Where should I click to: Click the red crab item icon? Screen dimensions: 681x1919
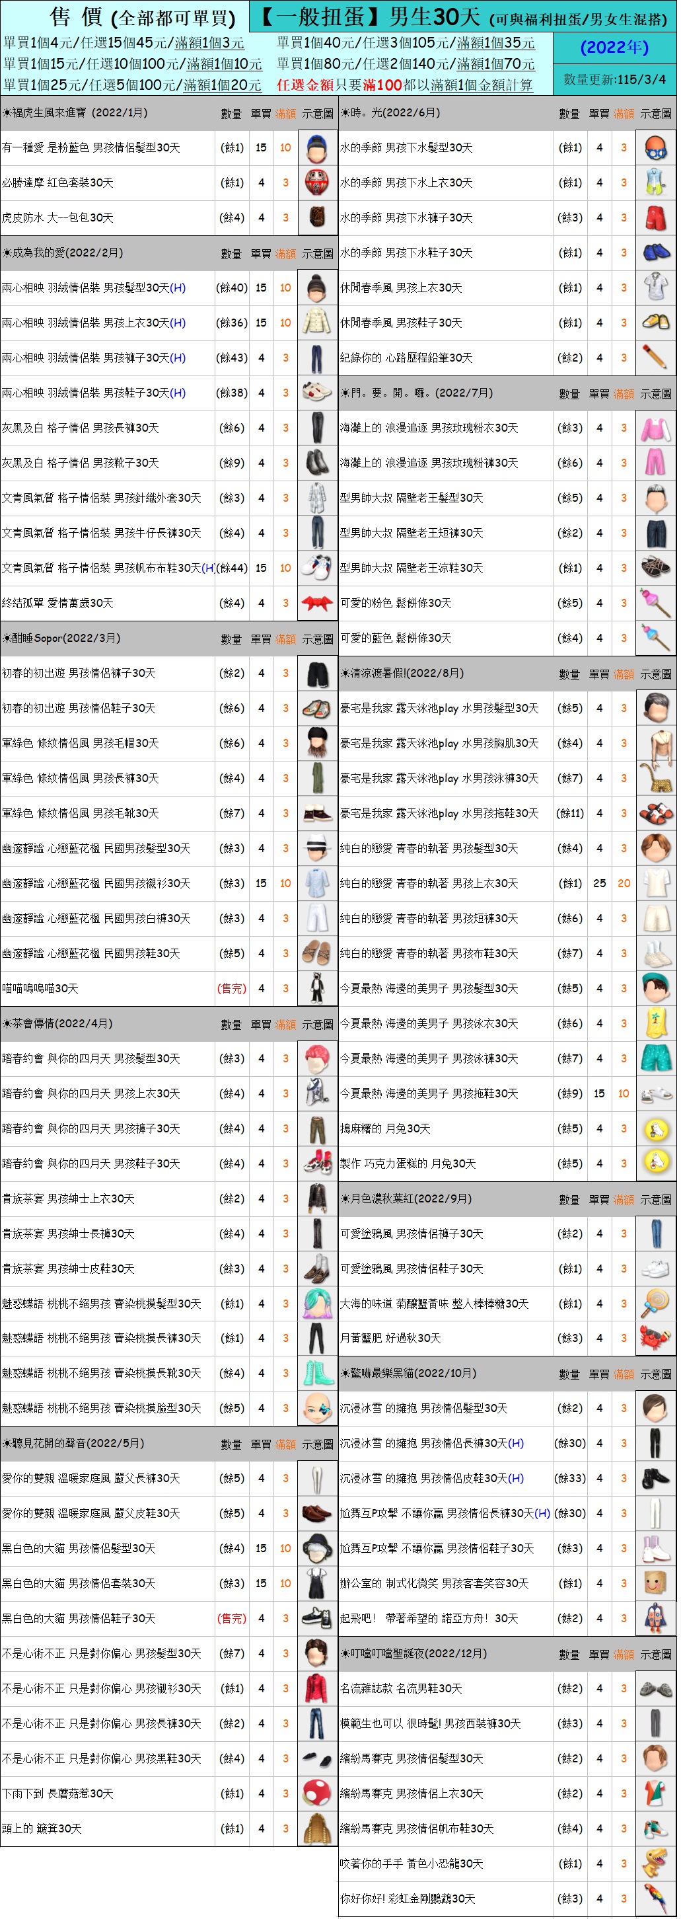coord(655,1338)
